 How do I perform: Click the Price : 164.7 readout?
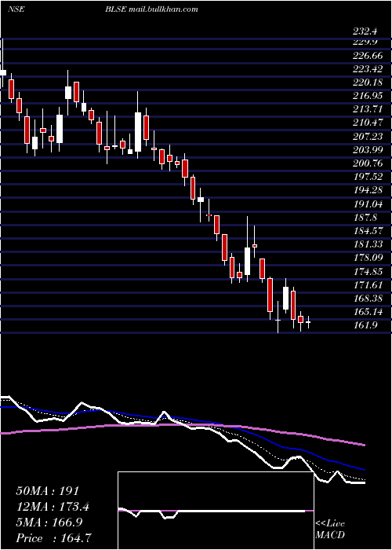55,538
